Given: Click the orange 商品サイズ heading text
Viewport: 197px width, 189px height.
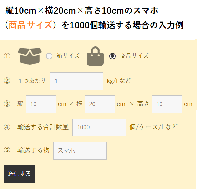Looking at the screenshot, I should tap(30, 25).
